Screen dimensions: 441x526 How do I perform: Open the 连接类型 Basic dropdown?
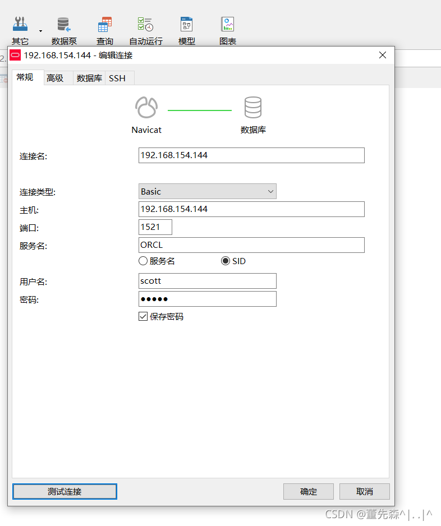tap(208, 191)
